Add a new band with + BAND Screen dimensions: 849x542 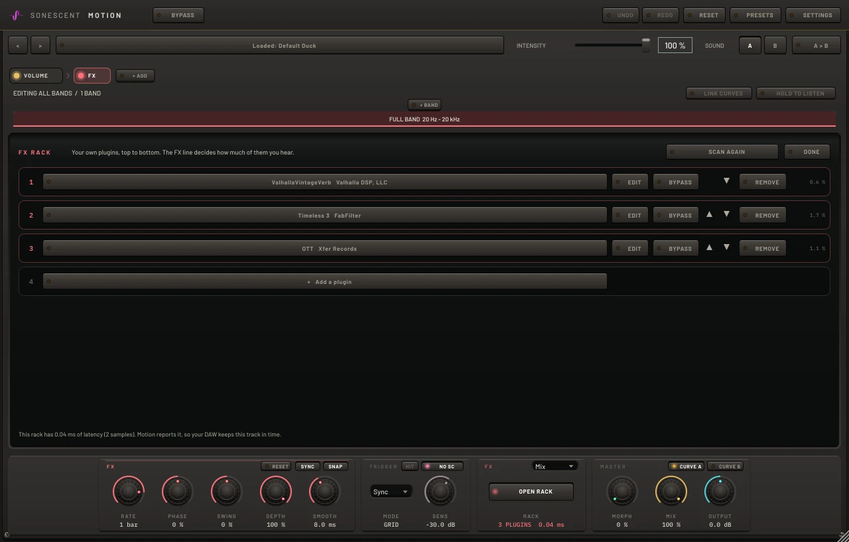coord(425,105)
